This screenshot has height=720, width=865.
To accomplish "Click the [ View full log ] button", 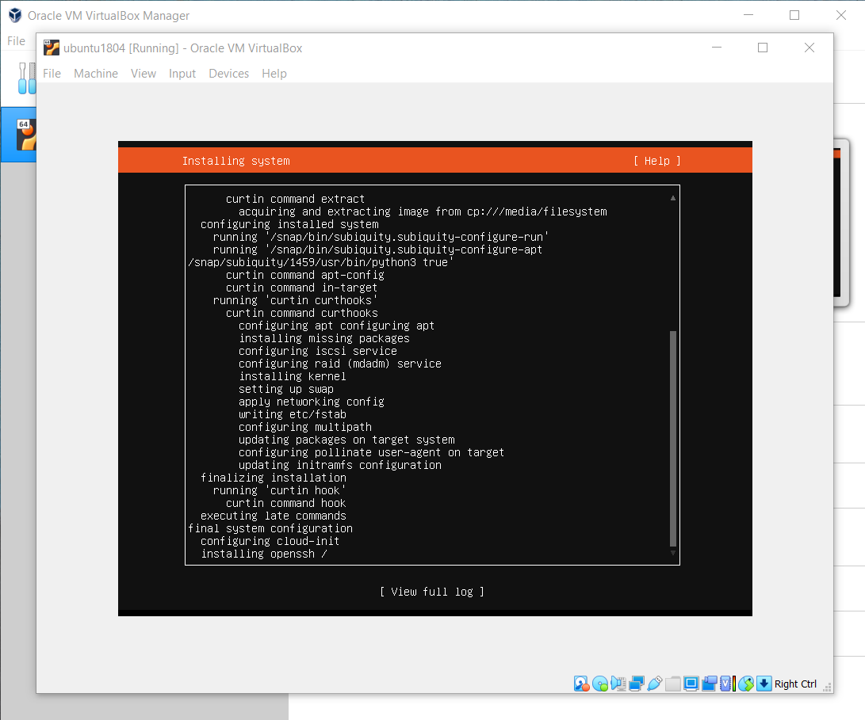I will coord(432,592).
